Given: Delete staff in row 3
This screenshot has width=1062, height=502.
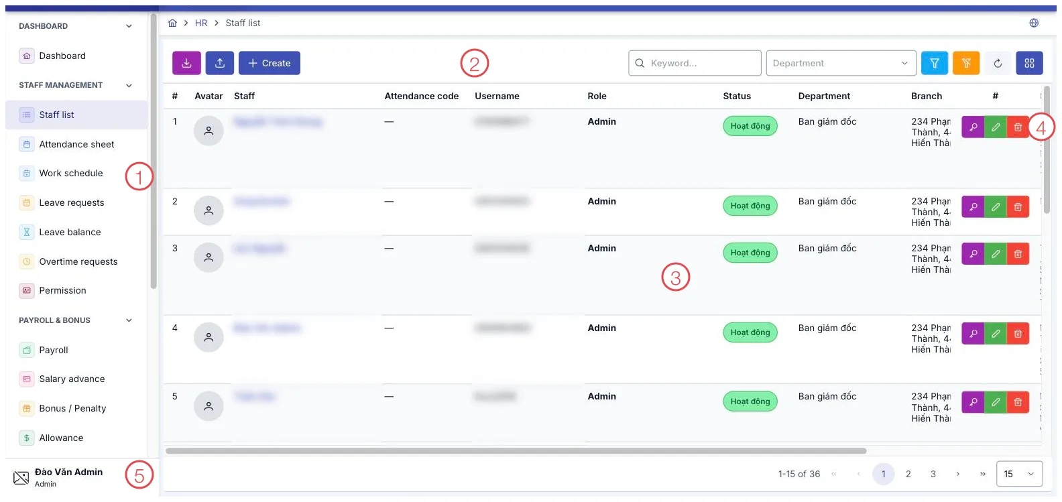Looking at the screenshot, I should click(1018, 254).
